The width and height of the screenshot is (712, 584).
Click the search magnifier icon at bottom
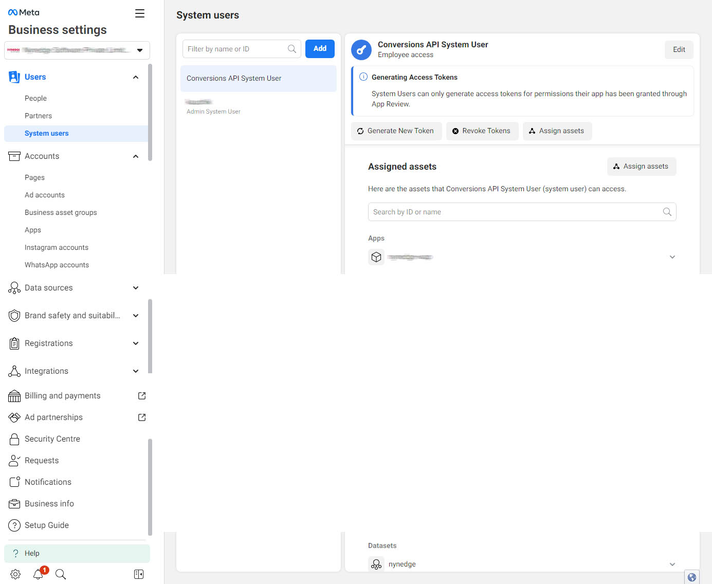[x=61, y=574]
